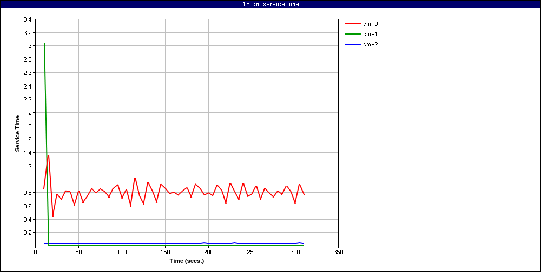Click the 3 y-axis tick value
This screenshot has width=541, height=272.
[30, 46]
